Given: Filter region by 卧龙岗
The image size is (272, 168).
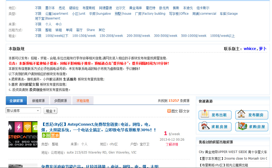Looking at the screenshot, I should [164, 8].
